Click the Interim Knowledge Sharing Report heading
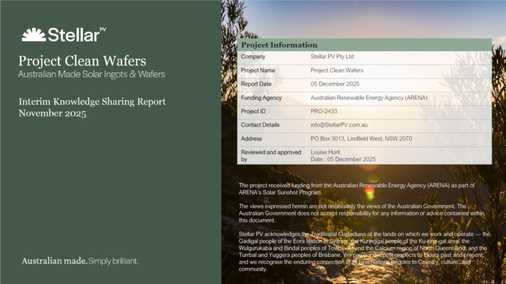The width and height of the screenshot is (506, 284). click(x=92, y=101)
